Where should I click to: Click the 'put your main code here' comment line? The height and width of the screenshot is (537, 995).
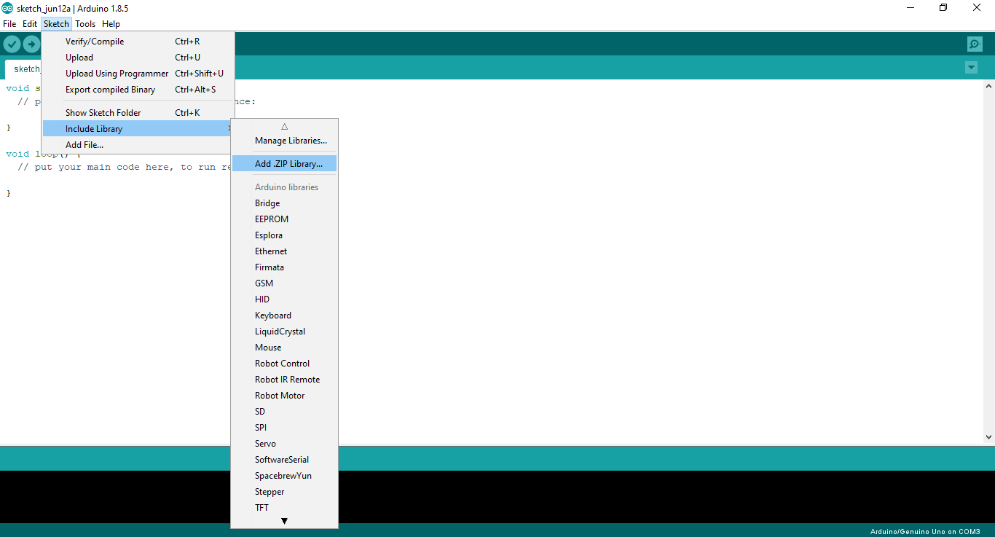124,167
